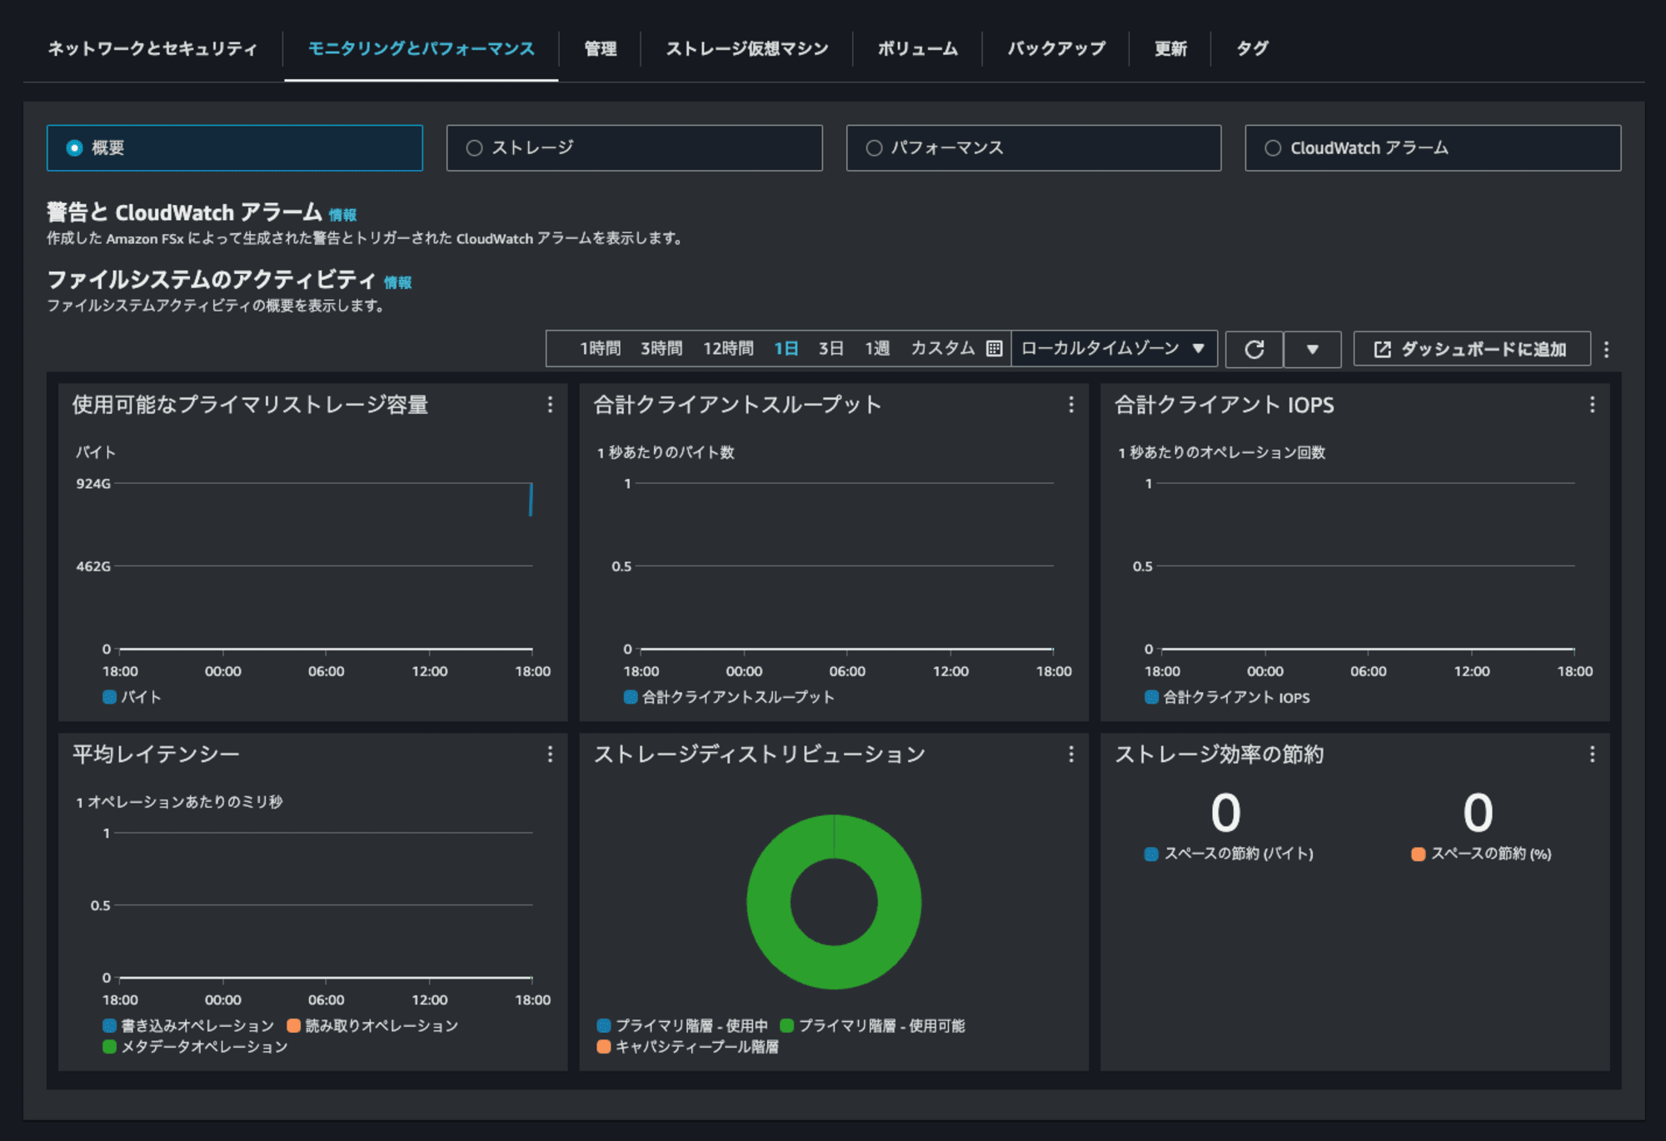Open the ストレージ仮想マシン tab
This screenshot has width=1666, height=1141.
click(x=747, y=48)
